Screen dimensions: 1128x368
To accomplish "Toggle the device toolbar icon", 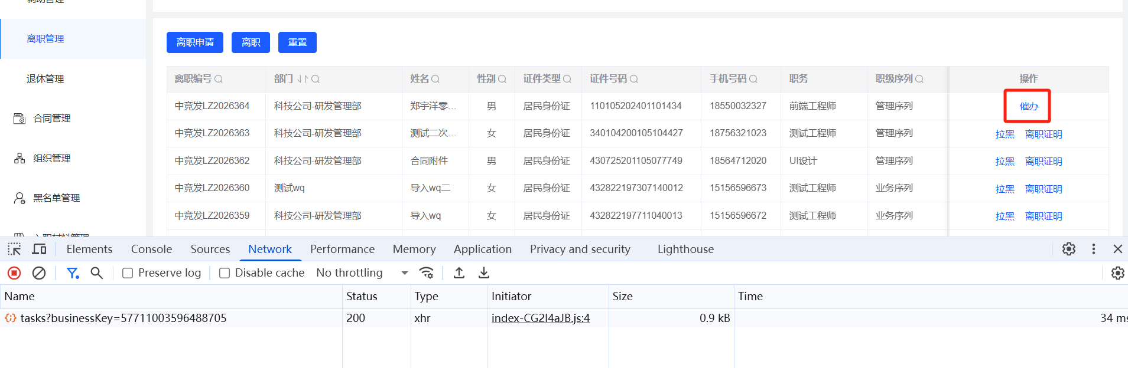I will 39,249.
